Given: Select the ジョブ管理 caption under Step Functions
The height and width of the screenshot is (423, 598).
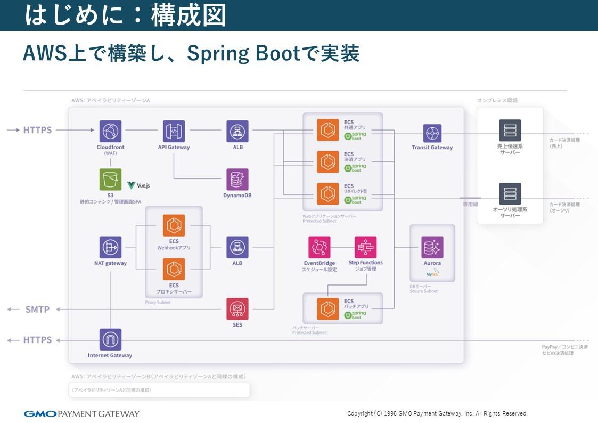Looking at the screenshot, I should pos(365,269).
